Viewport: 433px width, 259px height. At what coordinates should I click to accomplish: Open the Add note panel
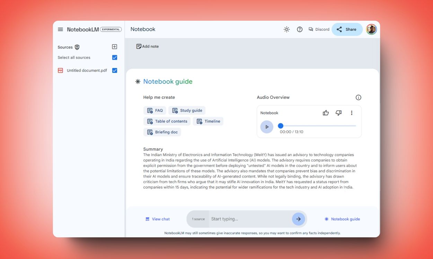(148, 46)
